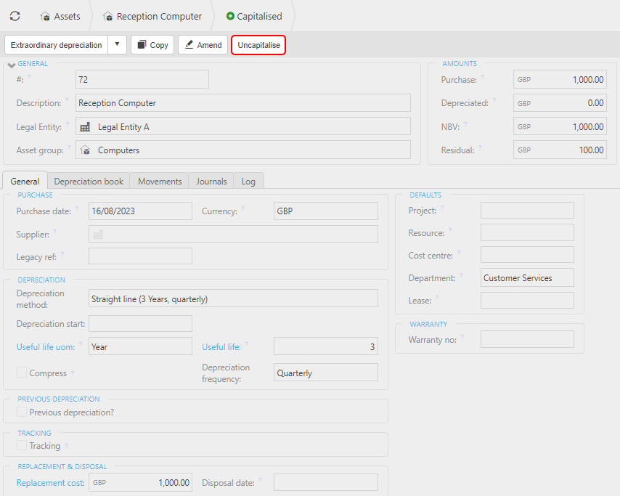Click the refresh icon
This screenshot has height=496, width=620.
[x=15, y=16]
